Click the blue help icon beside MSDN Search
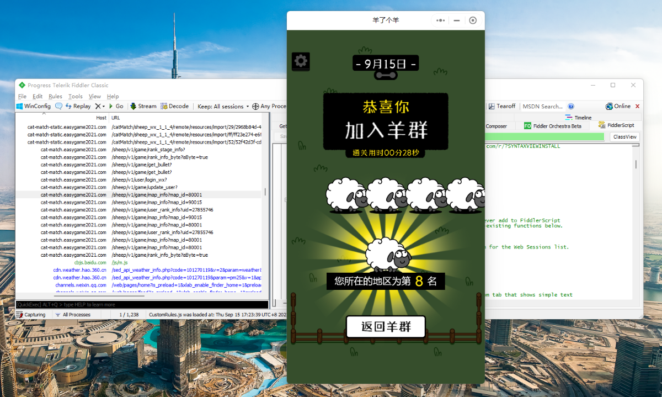 pyautogui.click(x=571, y=106)
